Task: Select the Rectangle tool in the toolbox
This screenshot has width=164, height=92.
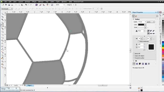Action: (2, 31)
